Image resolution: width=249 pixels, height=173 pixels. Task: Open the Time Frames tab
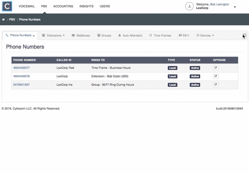point(160,35)
